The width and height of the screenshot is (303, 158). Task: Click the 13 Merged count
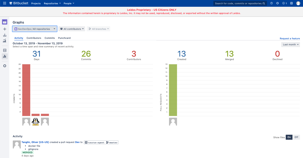coord(229,54)
